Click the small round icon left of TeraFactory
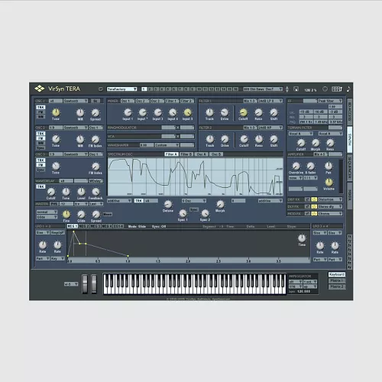 tap(101, 89)
